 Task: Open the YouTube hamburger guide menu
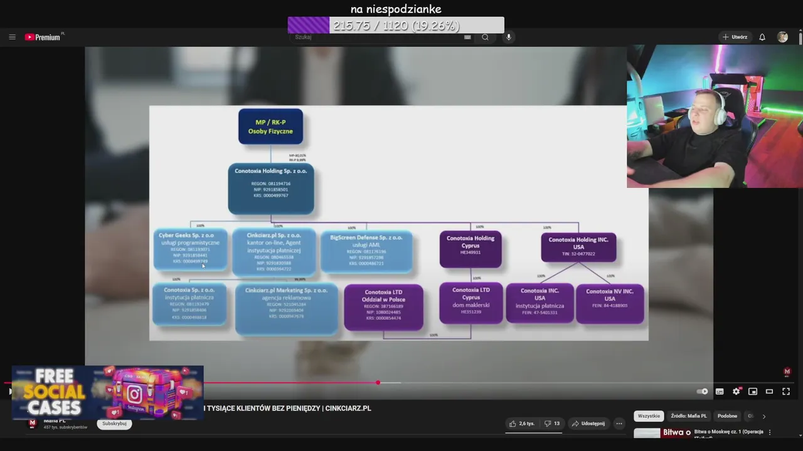tap(12, 37)
